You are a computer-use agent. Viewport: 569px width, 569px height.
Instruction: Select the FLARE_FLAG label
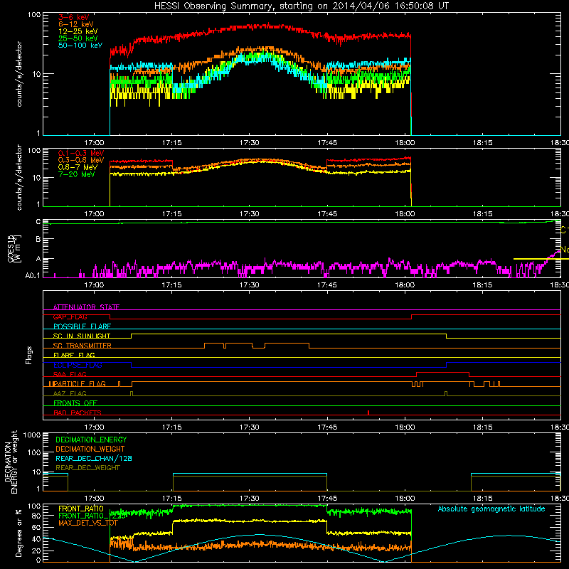[74, 355]
